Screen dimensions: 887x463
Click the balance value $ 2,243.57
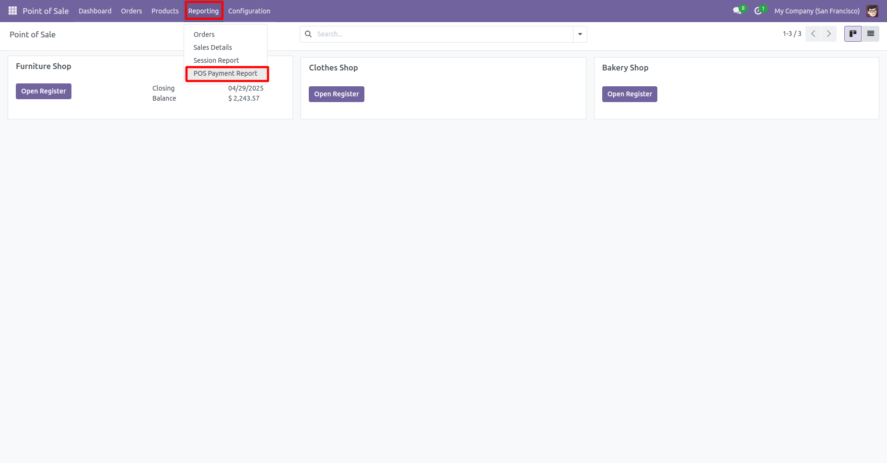click(x=244, y=98)
